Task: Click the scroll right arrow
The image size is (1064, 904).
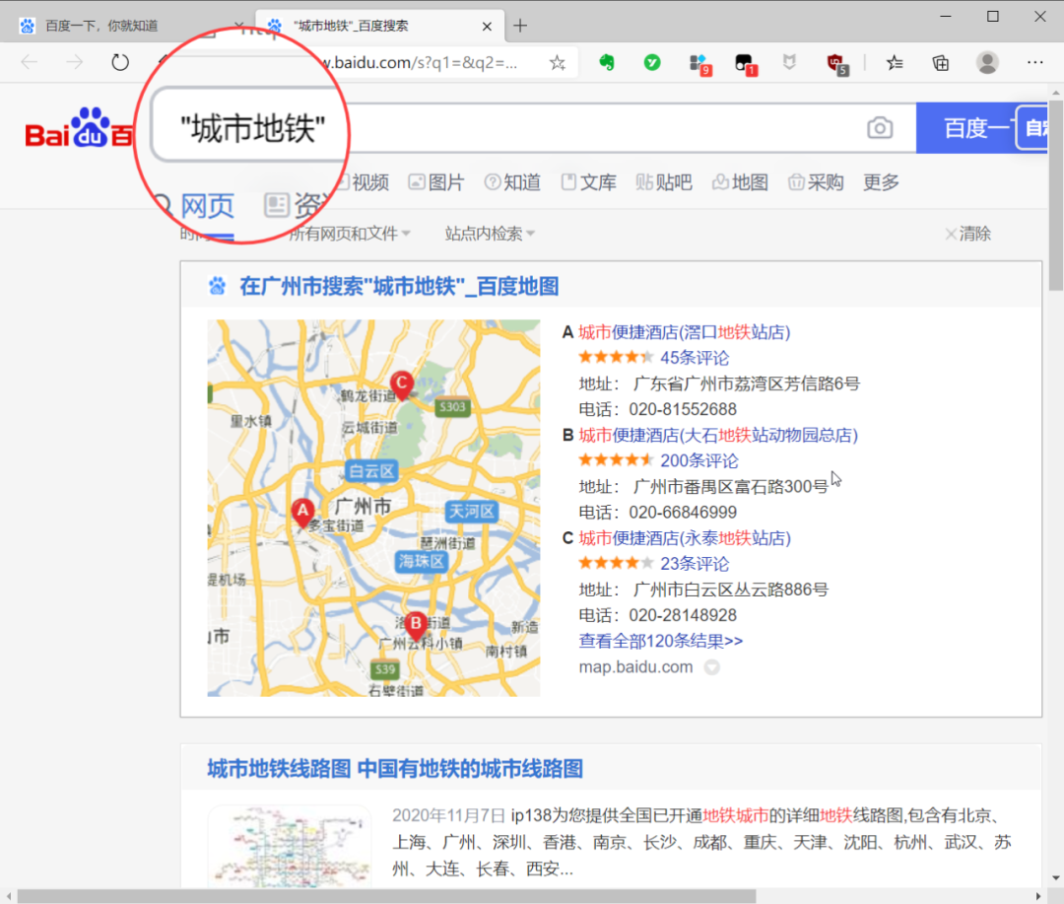Action: click(x=1038, y=896)
